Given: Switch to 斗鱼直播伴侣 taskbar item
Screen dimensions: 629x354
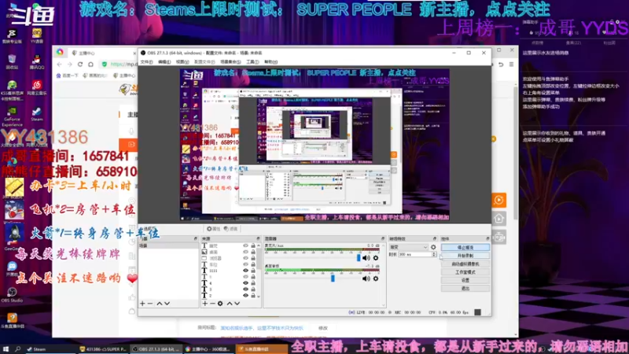Looking at the screenshot, I should (262, 349).
